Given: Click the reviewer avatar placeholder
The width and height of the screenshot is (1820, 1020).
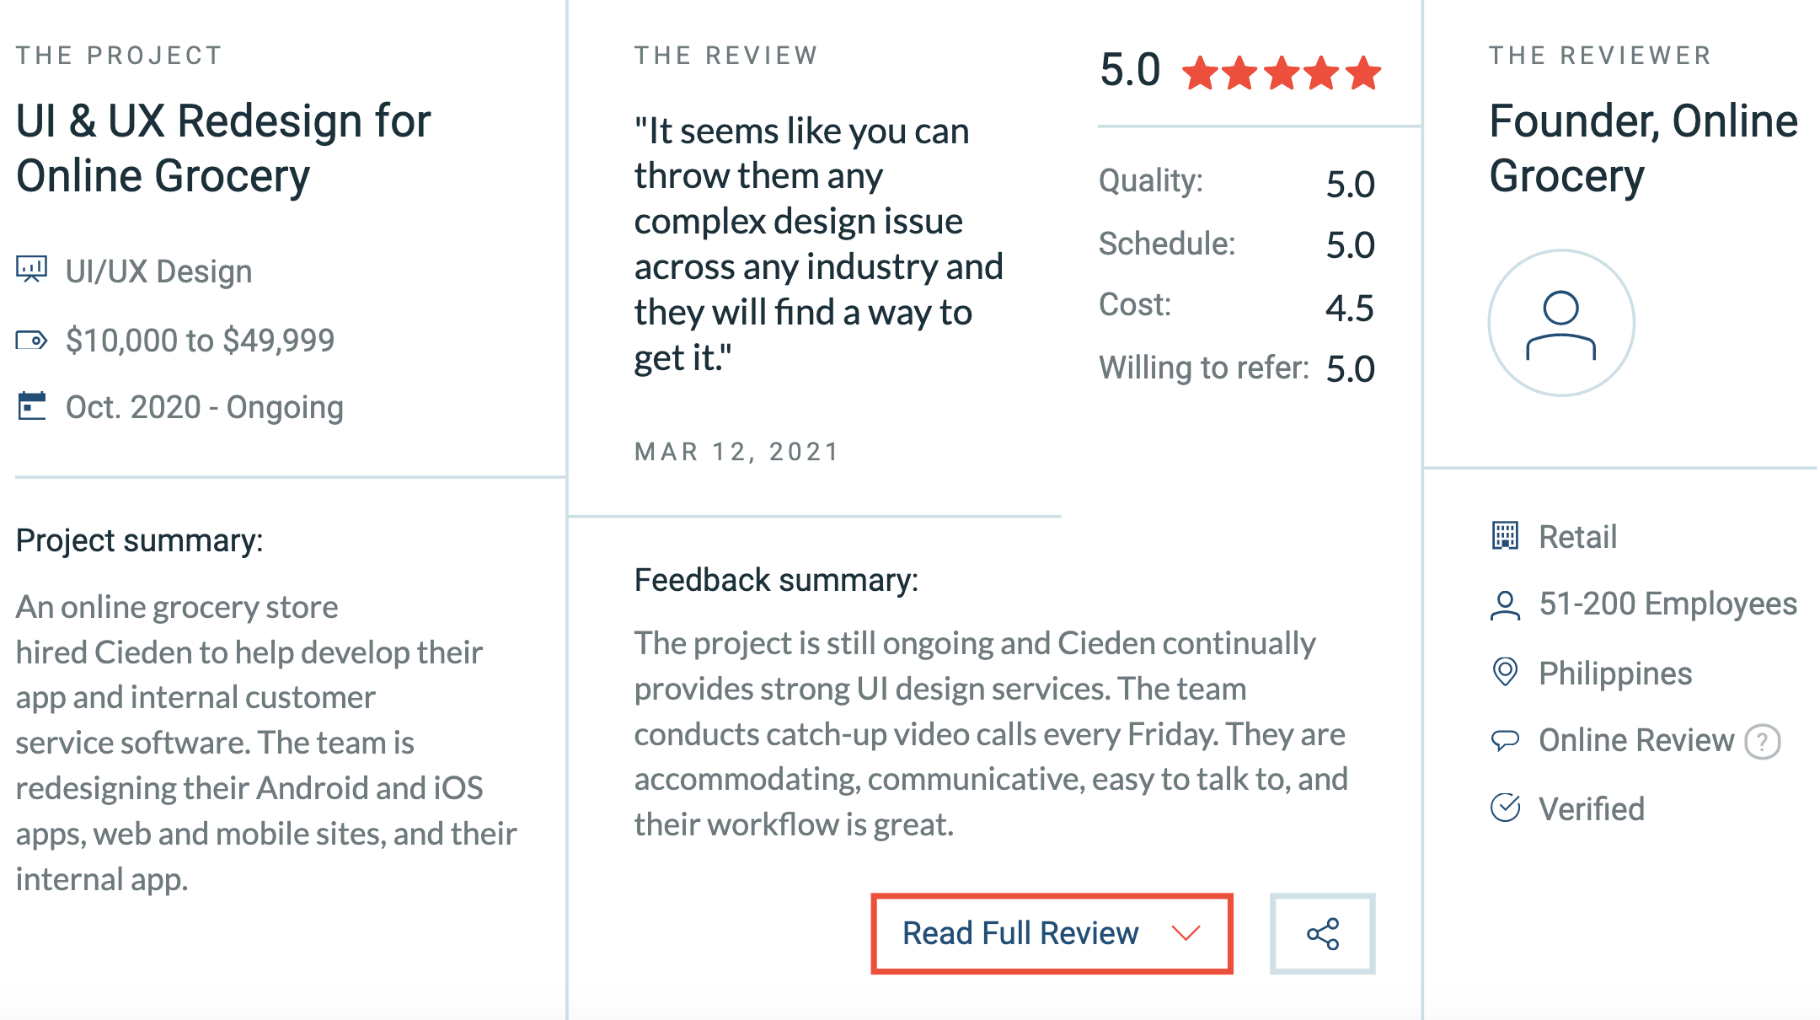Looking at the screenshot, I should 1560,323.
